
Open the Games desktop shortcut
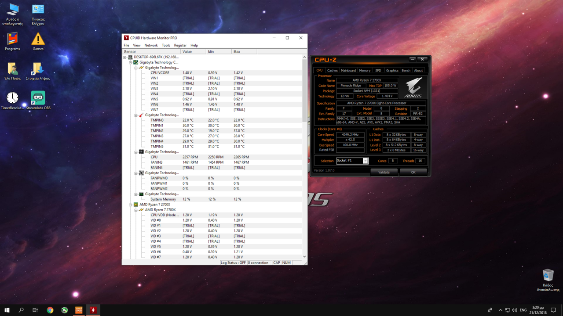pyautogui.click(x=38, y=42)
